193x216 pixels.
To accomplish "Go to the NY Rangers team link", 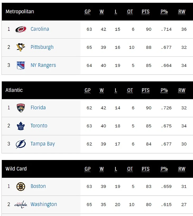I will click(43, 65).
